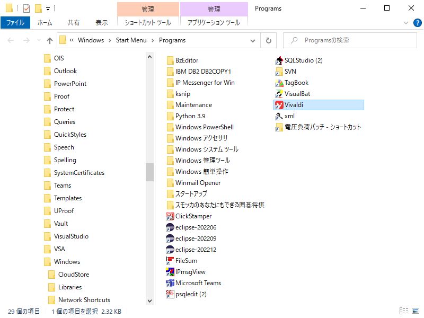The height and width of the screenshot is (318, 424).
Task: Show hidden breadcrumb path with double chevron
Action: (72, 40)
